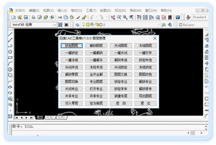Click the command scrollbar right arrow
This screenshot has width=216, height=145.
201,133
